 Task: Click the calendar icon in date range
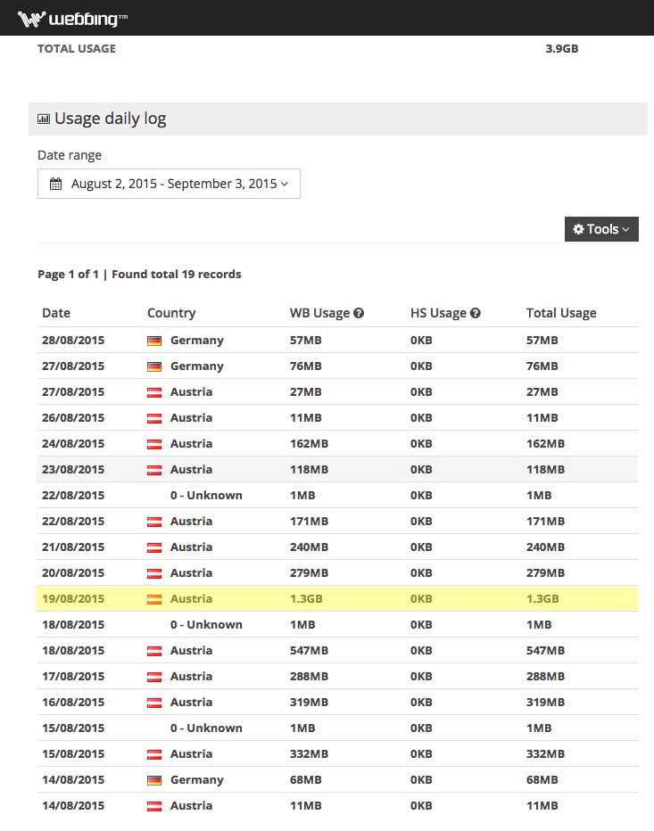tap(55, 184)
